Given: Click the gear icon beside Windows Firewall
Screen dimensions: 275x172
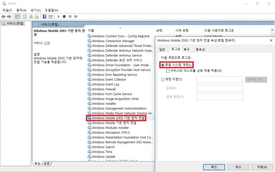Looking at the screenshot, I should 89,89.
